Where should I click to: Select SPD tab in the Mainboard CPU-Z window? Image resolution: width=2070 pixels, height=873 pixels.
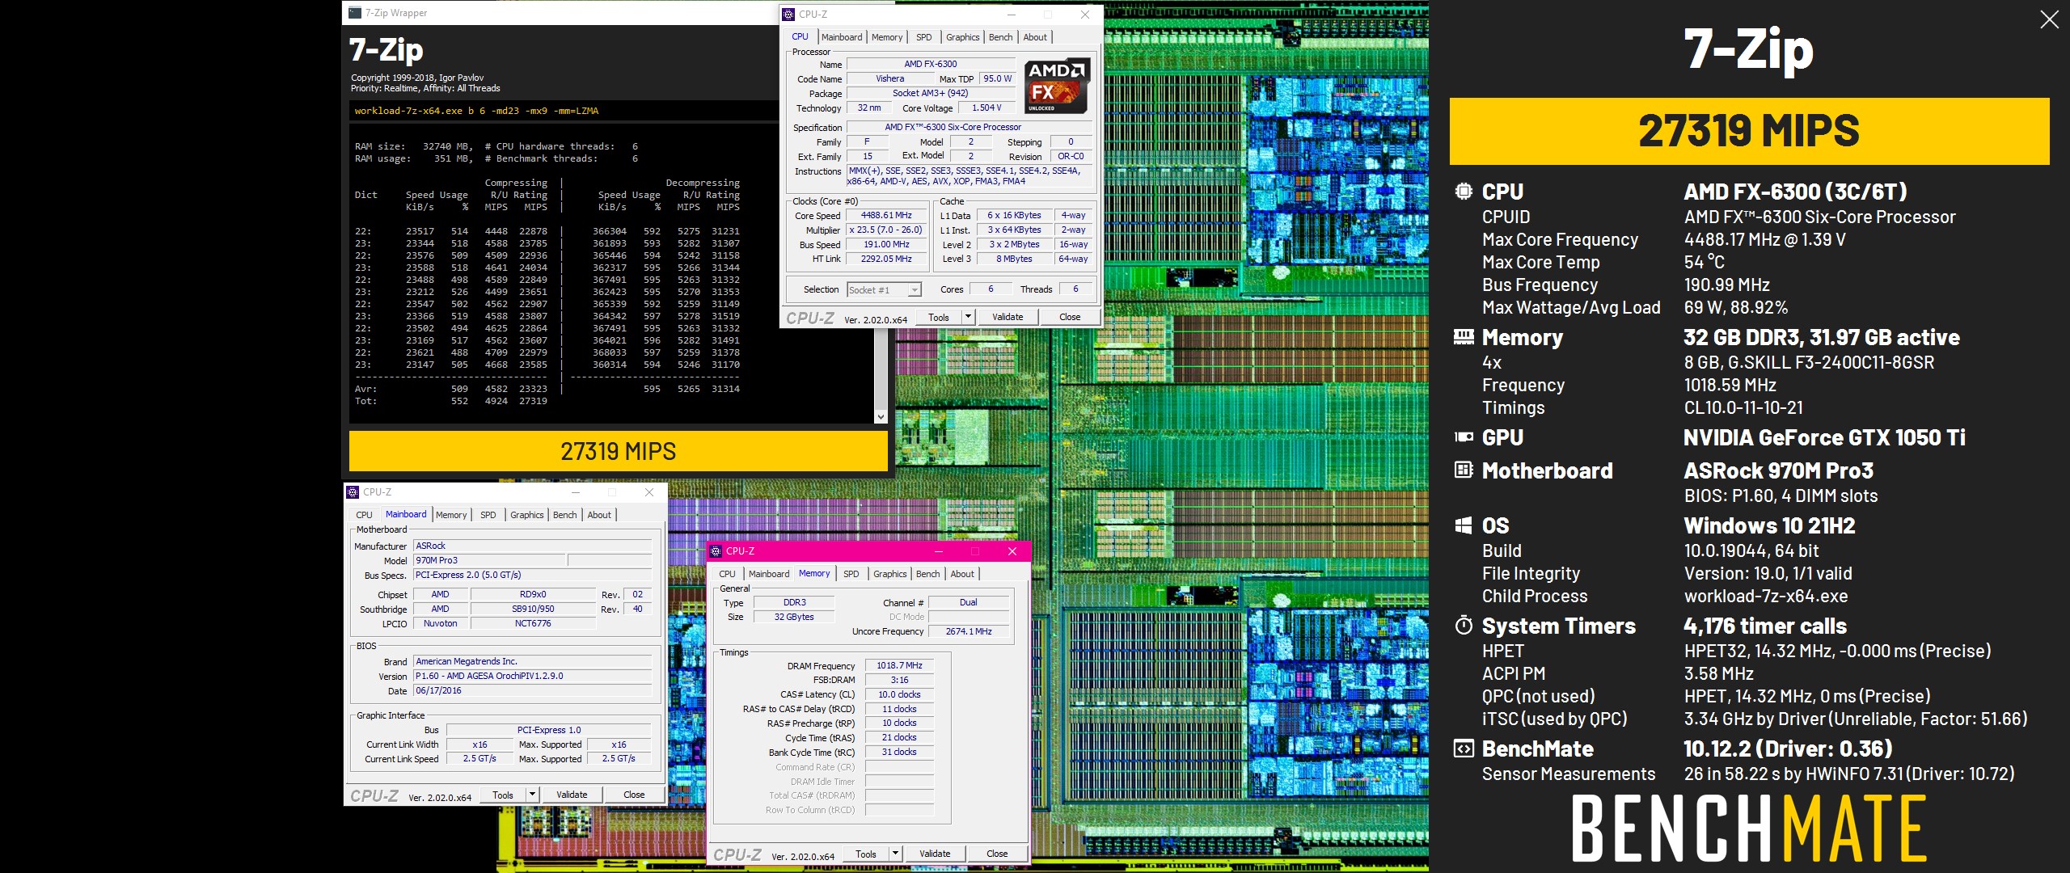(488, 515)
